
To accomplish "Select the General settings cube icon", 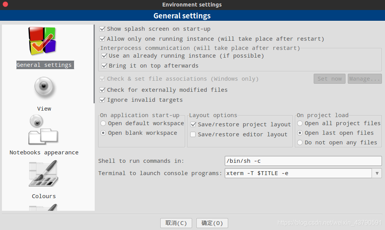I will (42, 41).
